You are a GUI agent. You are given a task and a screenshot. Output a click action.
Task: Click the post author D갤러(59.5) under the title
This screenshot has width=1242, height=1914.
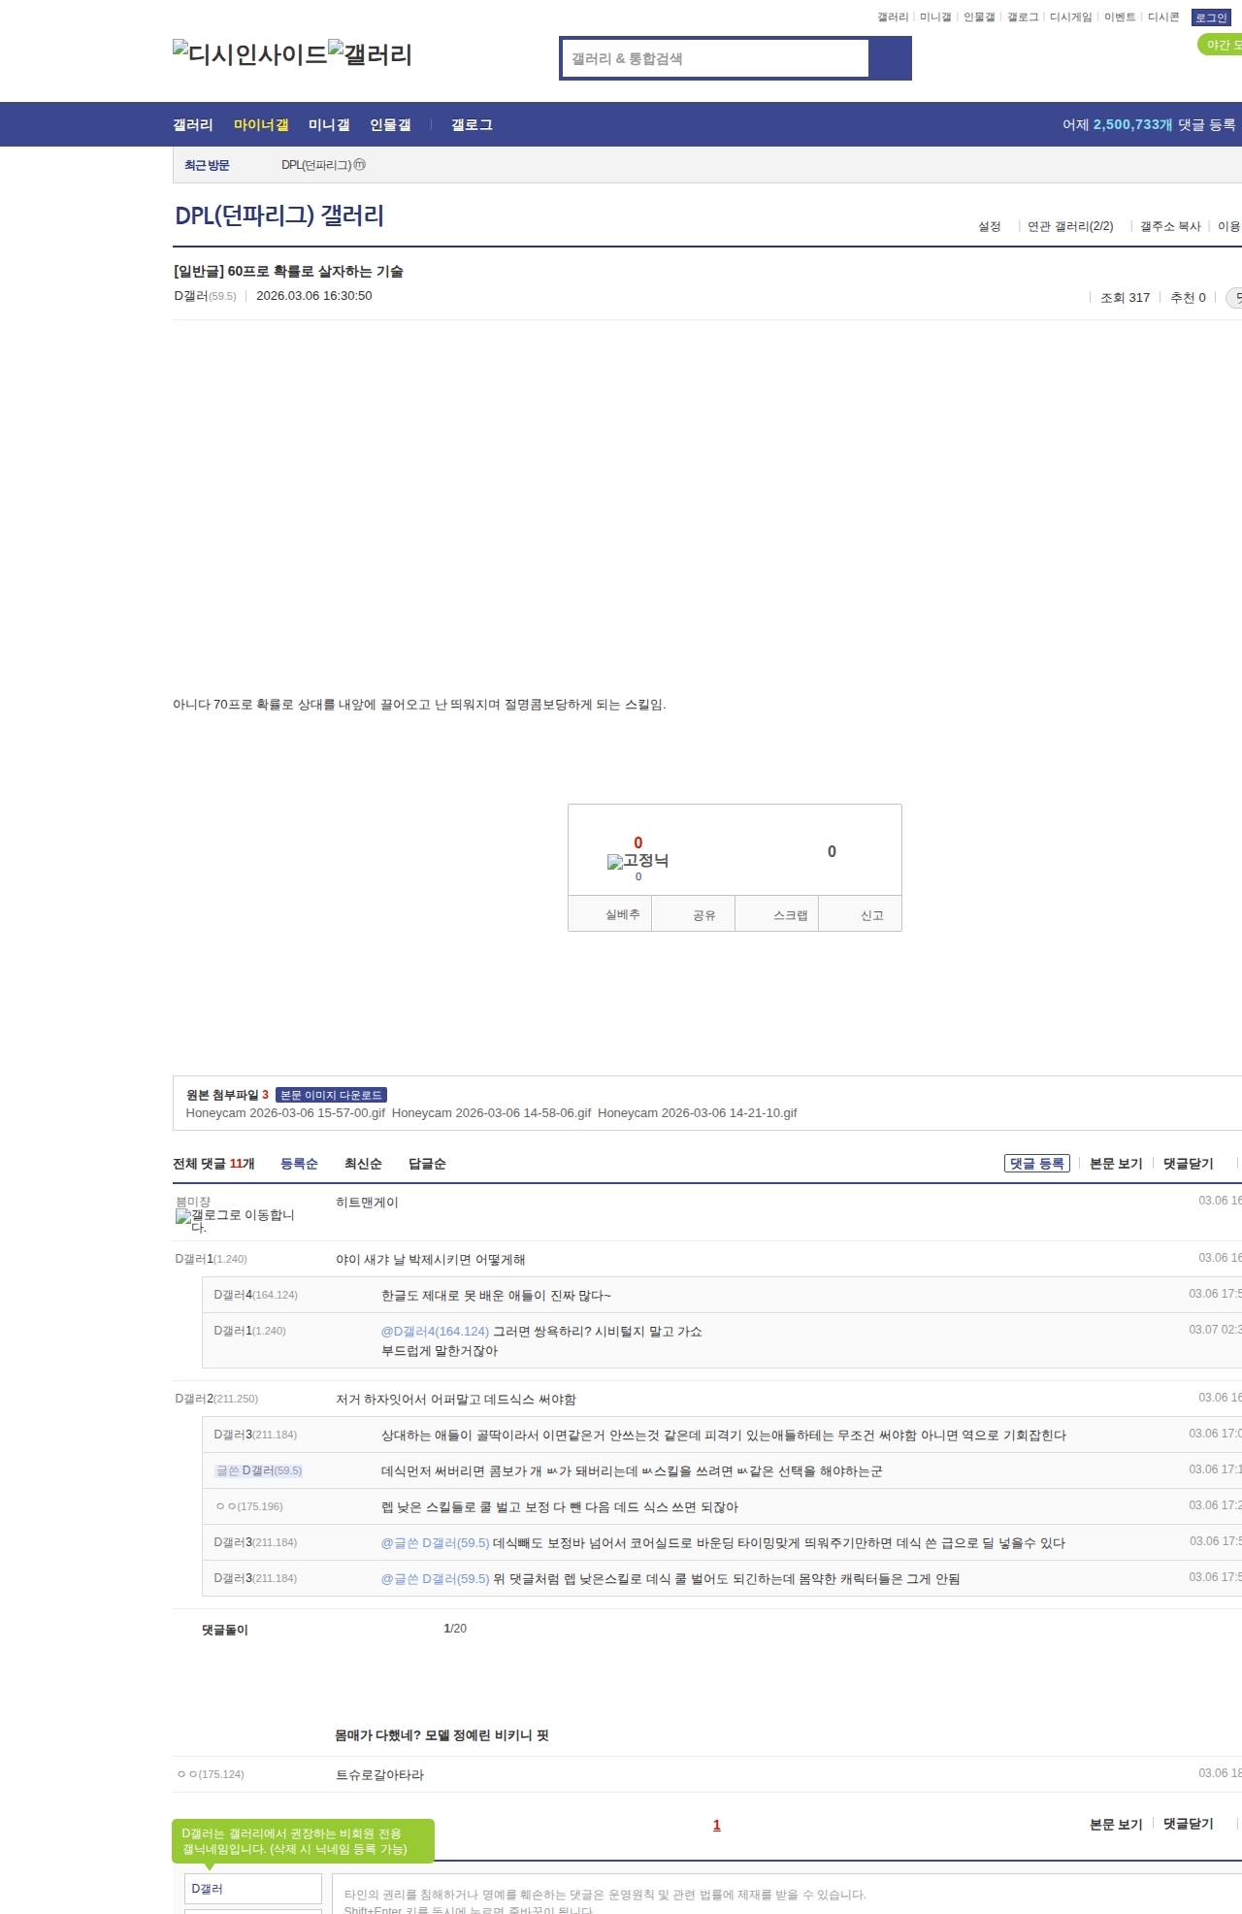pos(205,296)
